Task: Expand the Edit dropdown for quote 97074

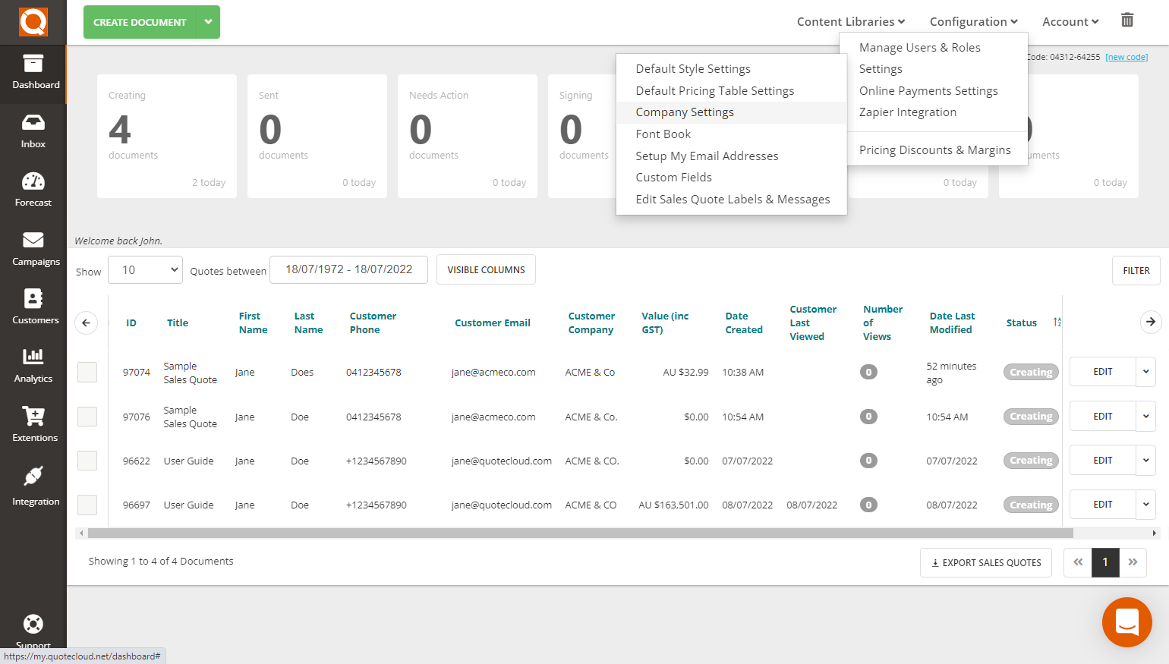Action: [1146, 371]
